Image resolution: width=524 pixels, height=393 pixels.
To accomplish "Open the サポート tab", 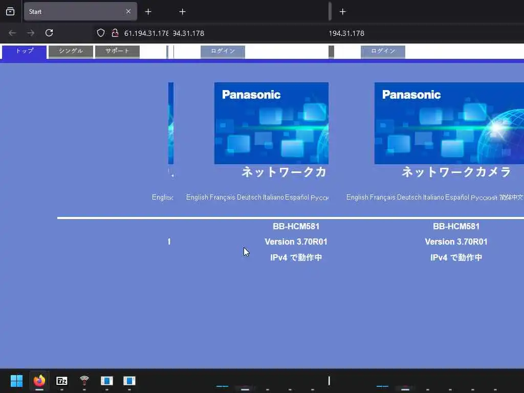I will click(x=117, y=51).
